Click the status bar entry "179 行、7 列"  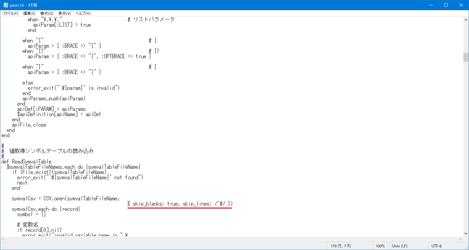pos(341,246)
